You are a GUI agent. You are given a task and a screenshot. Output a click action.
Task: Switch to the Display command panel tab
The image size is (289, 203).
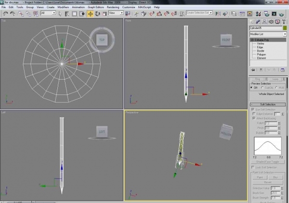pyautogui.click(x=277, y=22)
